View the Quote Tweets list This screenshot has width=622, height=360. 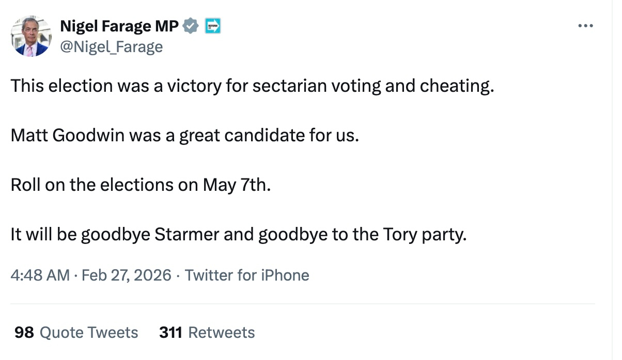89,333
